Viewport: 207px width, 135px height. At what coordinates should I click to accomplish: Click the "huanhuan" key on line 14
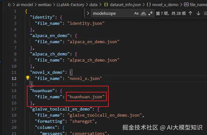42,91
